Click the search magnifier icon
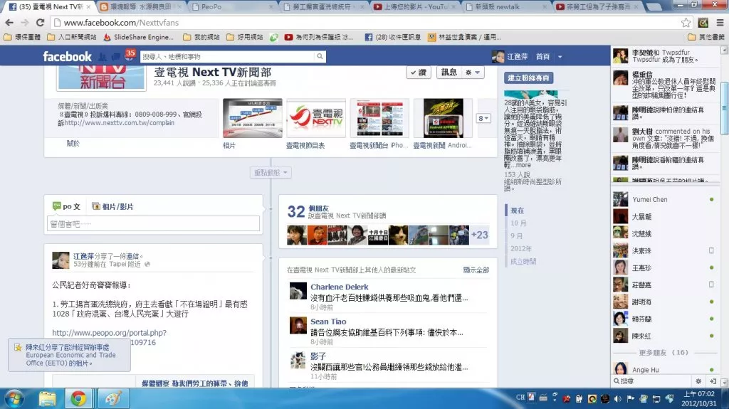The width and height of the screenshot is (729, 409). pyautogui.click(x=320, y=56)
